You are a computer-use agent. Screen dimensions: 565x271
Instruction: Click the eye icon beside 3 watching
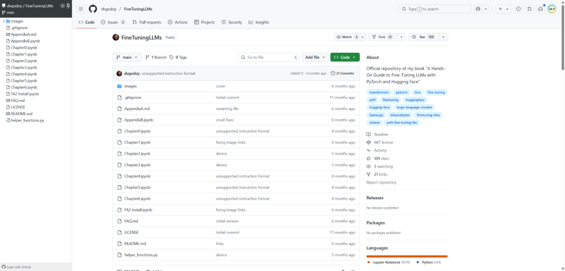369,166
